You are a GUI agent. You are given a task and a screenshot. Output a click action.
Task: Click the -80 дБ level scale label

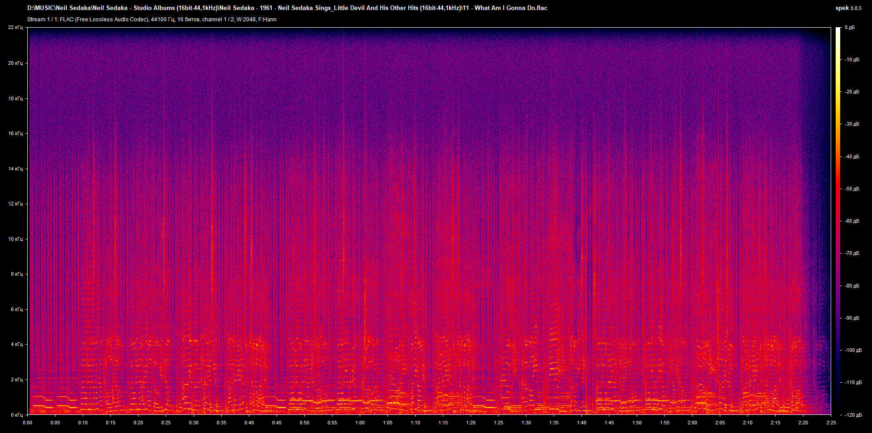(852, 286)
